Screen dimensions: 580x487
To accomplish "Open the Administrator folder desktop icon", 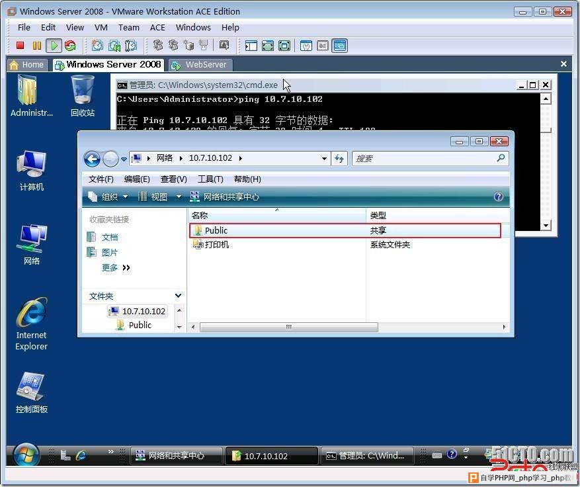I will click(32, 95).
